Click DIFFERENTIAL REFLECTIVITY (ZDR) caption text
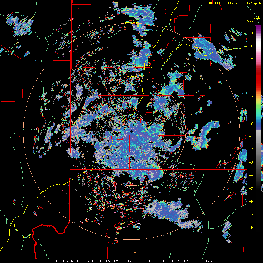 (x=94, y=261)
